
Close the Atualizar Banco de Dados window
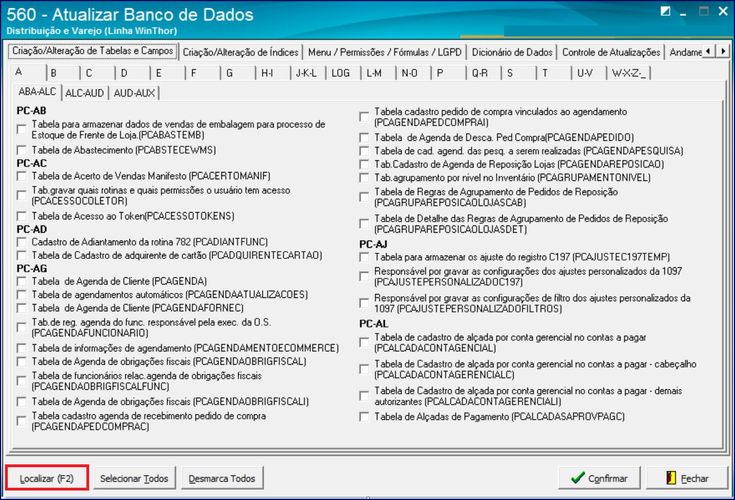(x=723, y=11)
